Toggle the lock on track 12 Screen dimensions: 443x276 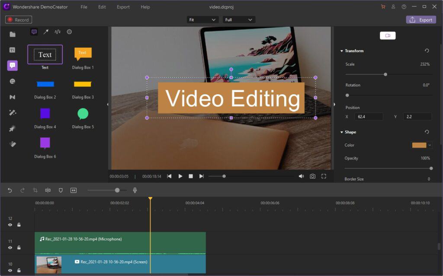pos(19,225)
